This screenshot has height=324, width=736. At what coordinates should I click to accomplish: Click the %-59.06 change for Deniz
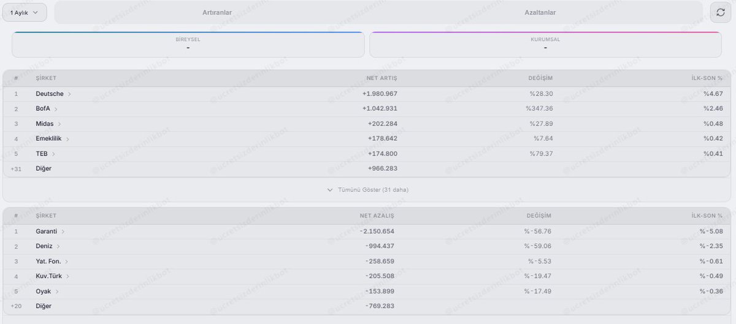538,246
